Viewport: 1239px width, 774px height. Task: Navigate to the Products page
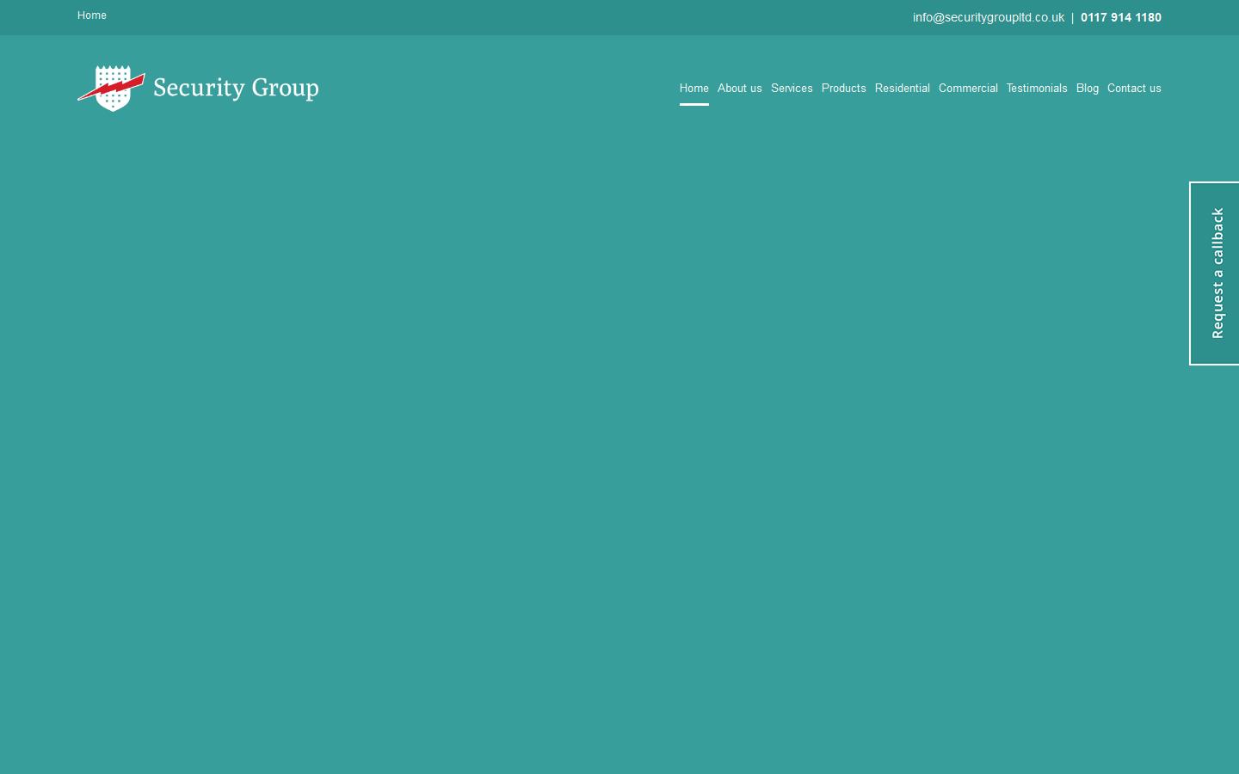pyautogui.click(x=843, y=88)
